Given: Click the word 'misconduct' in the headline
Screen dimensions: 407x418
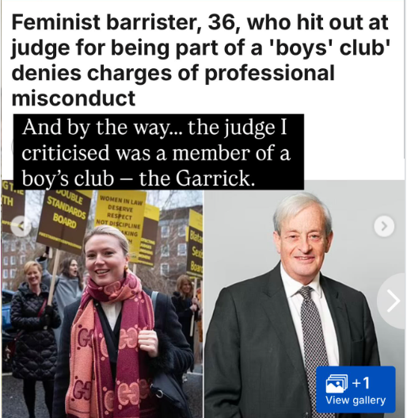Looking at the screenshot, I should pos(74,98).
